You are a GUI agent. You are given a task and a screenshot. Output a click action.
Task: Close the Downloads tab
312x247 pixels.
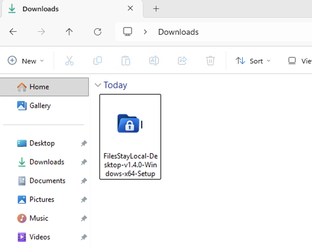[x=130, y=8]
